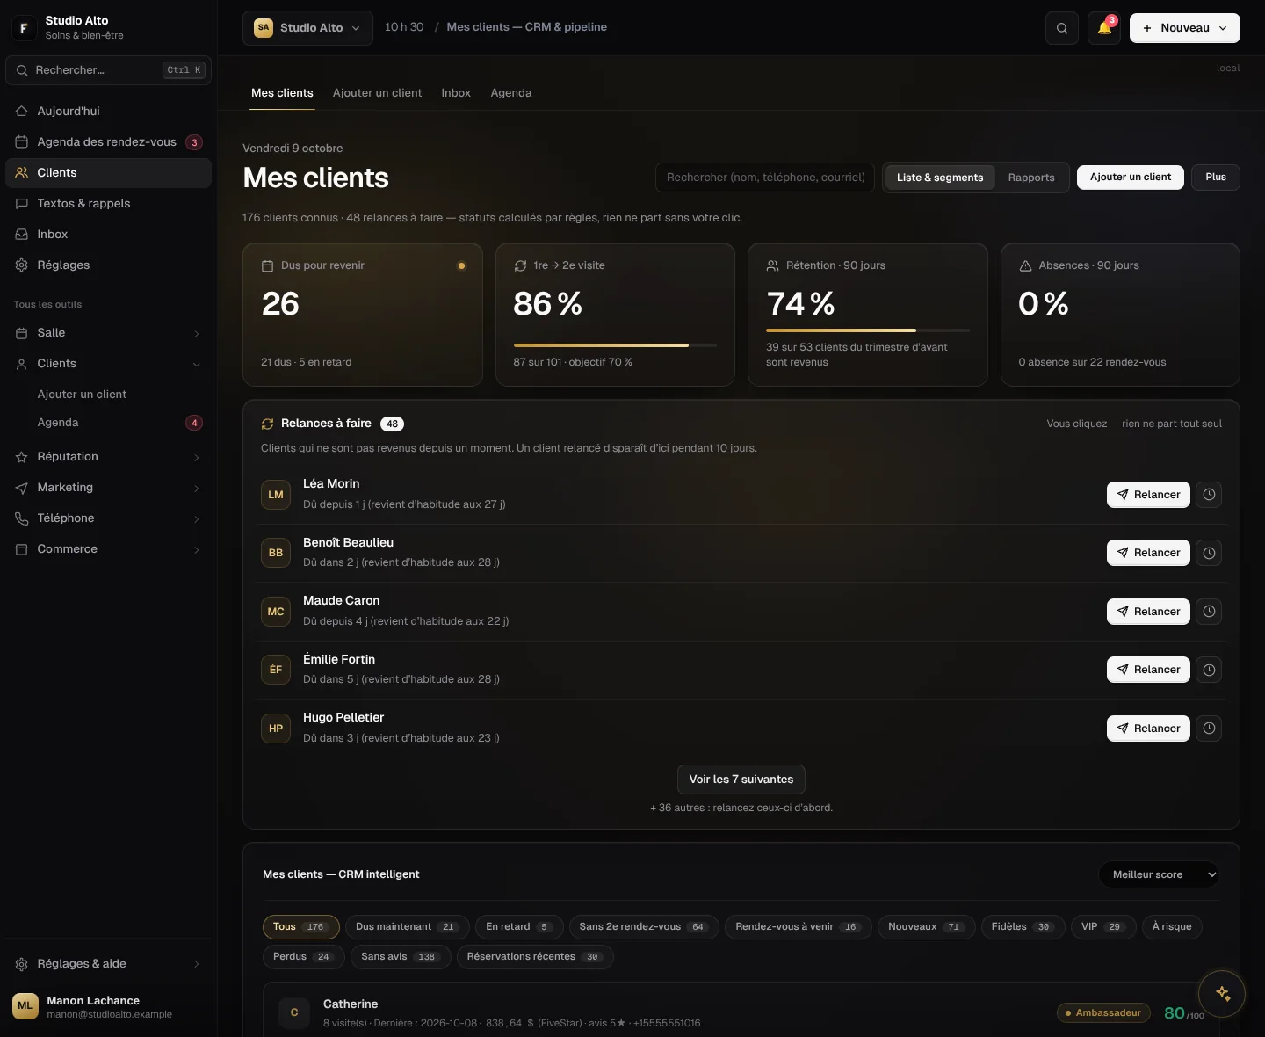The height and width of the screenshot is (1037, 1265).
Task: Expand the Salle section in sidebar
Action: click(108, 333)
